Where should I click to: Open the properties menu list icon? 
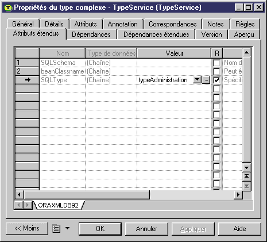(56, 228)
